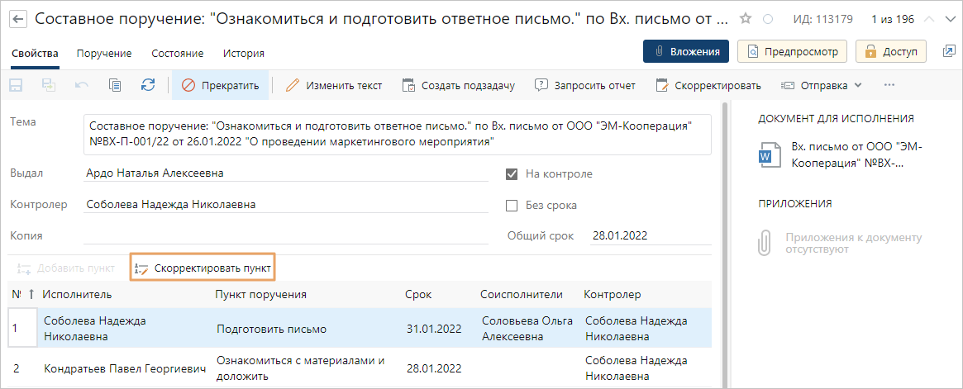
Task: Open the Word document for execution
Action: pyautogui.click(x=765, y=154)
